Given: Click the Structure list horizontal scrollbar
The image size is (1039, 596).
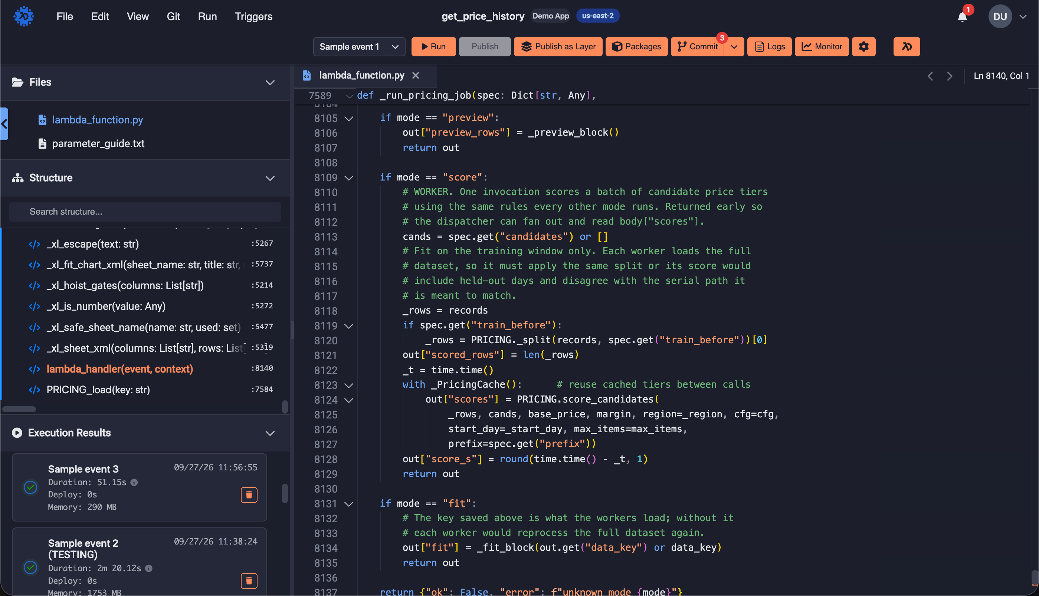Looking at the screenshot, I should (19, 409).
